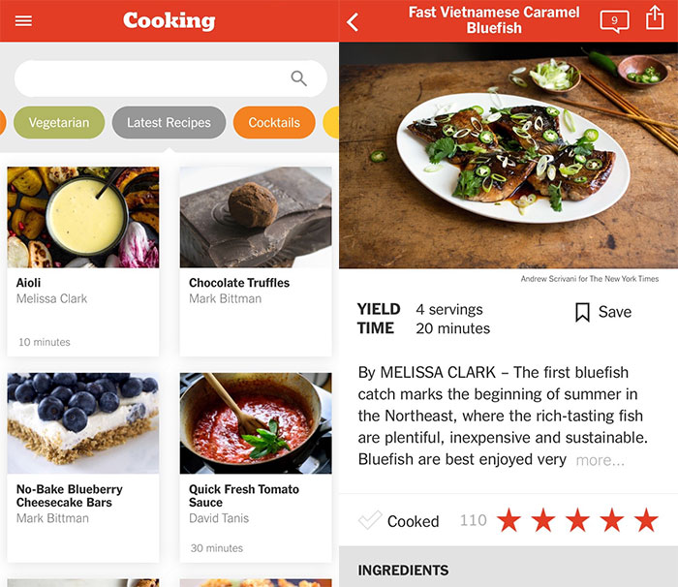This screenshot has height=587, width=678.
Task: Click the bookmark Save icon
Action: tap(582, 312)
